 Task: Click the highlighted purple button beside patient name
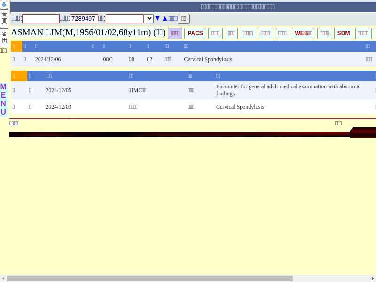pos(175,33)
